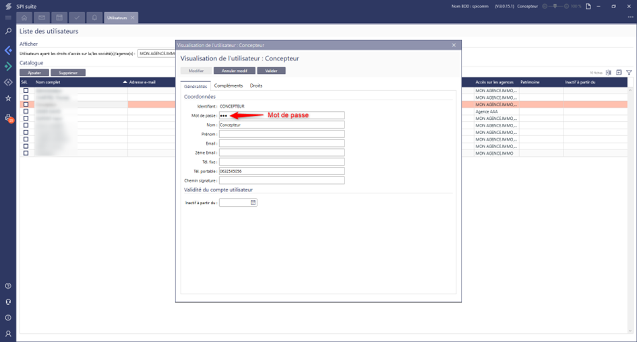Open the home tab icon
The image size is (637, 342).
tap(25, 18)
